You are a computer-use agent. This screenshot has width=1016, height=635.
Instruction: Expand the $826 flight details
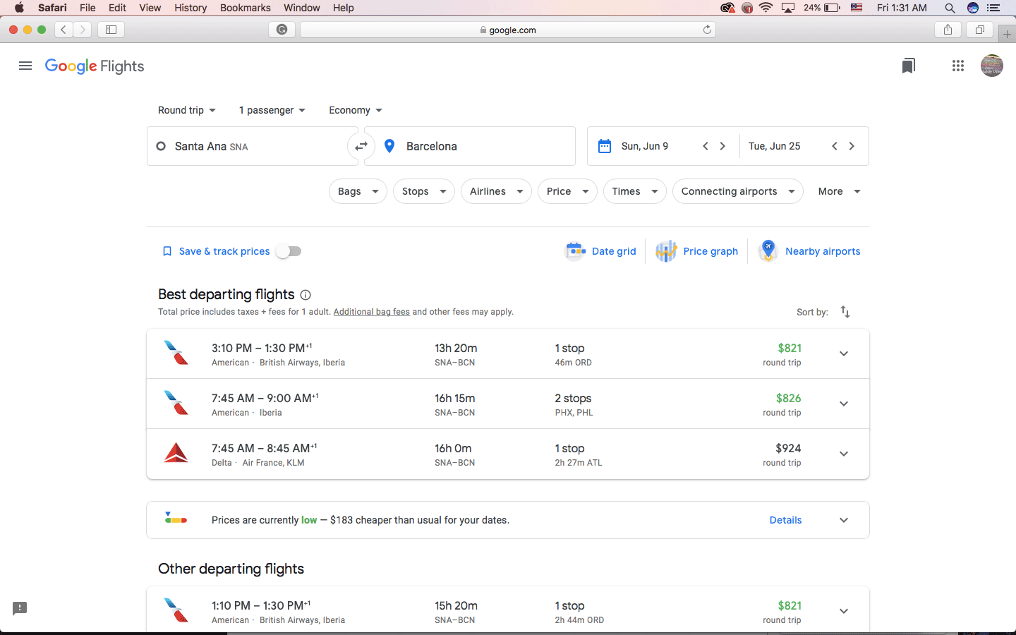844,404
